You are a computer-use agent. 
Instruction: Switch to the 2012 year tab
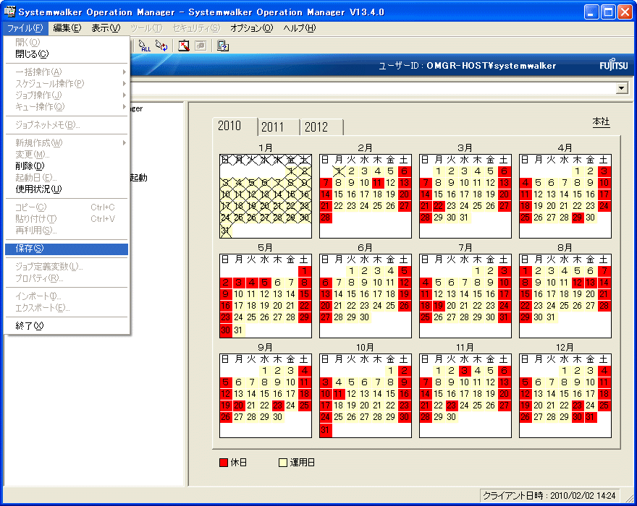[x=321, y=127]
